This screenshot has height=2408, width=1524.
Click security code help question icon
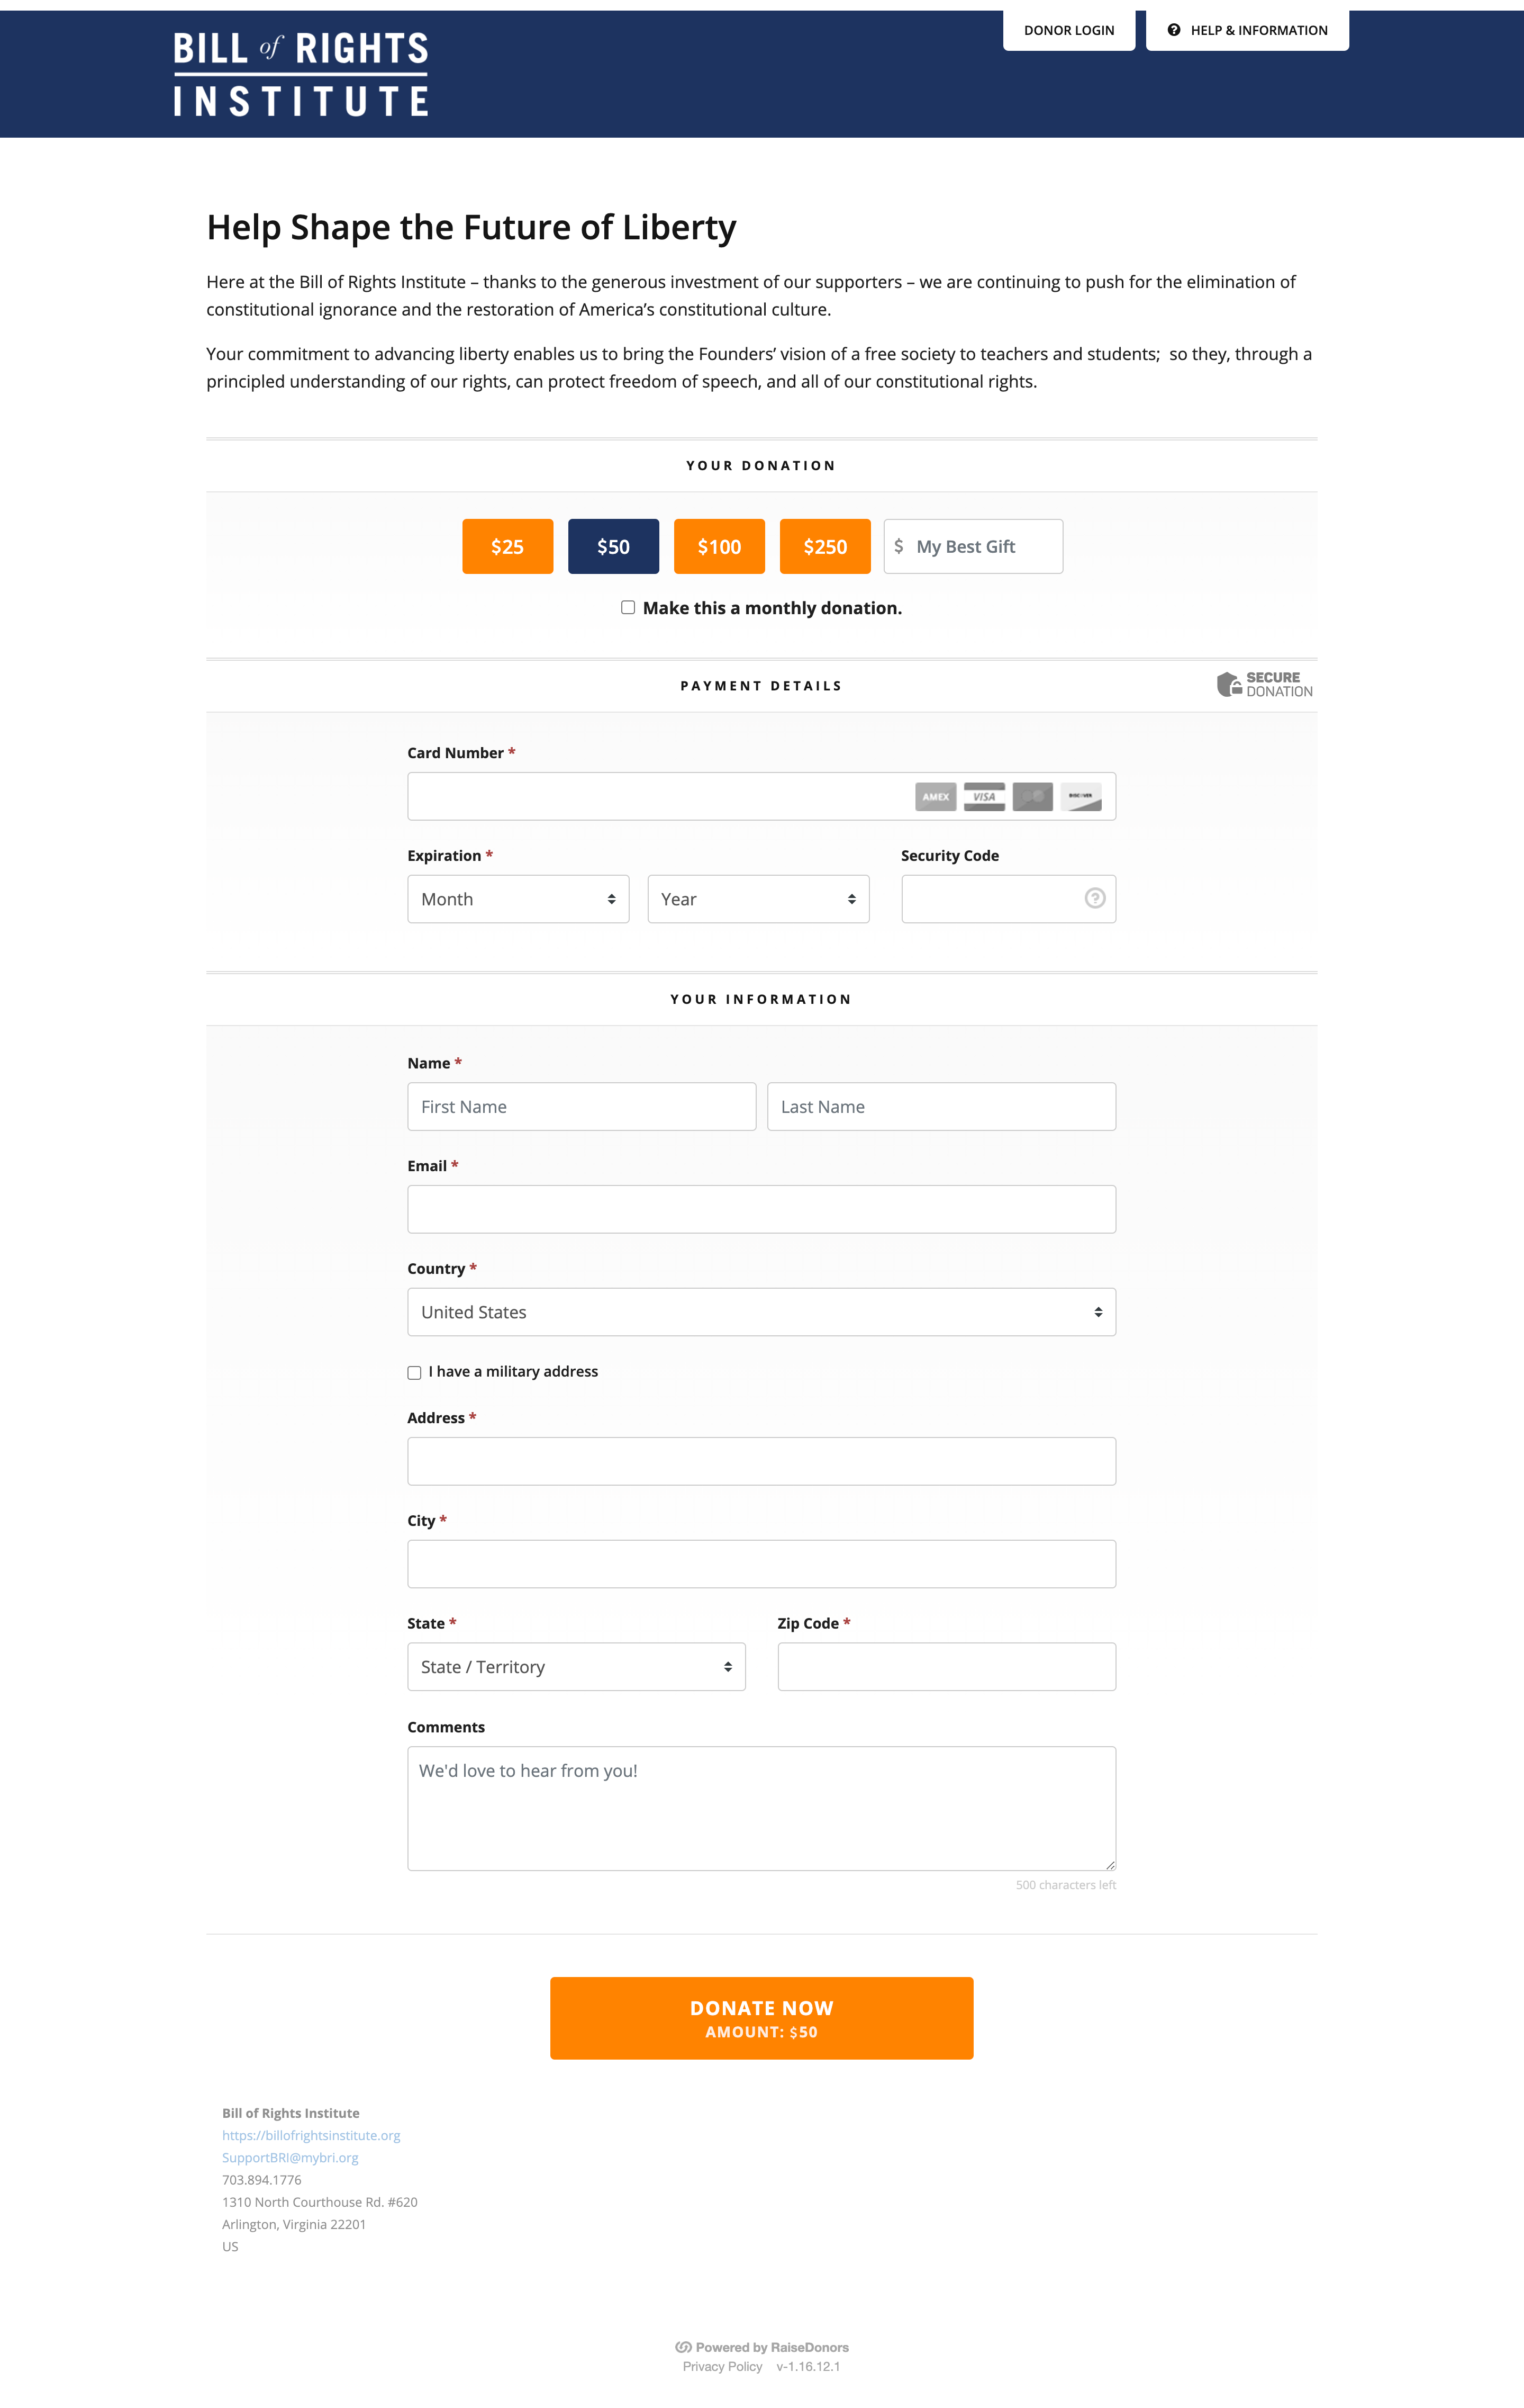[1095, 898]
